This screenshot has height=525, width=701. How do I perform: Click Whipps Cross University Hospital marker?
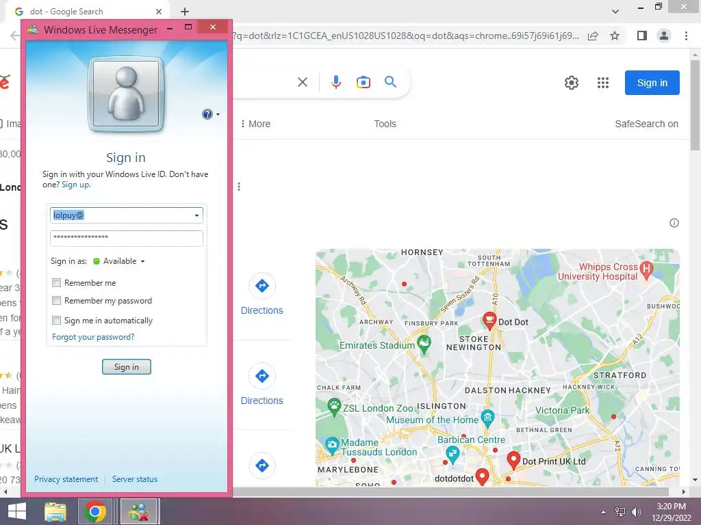[x=646, y=270]
